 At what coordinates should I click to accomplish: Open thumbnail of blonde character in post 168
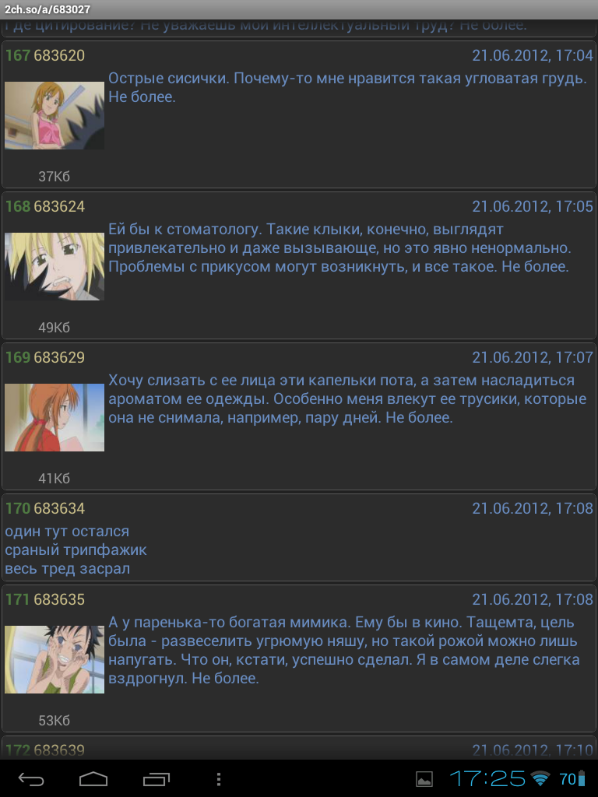pyautogui.click(x=55, y=266)
